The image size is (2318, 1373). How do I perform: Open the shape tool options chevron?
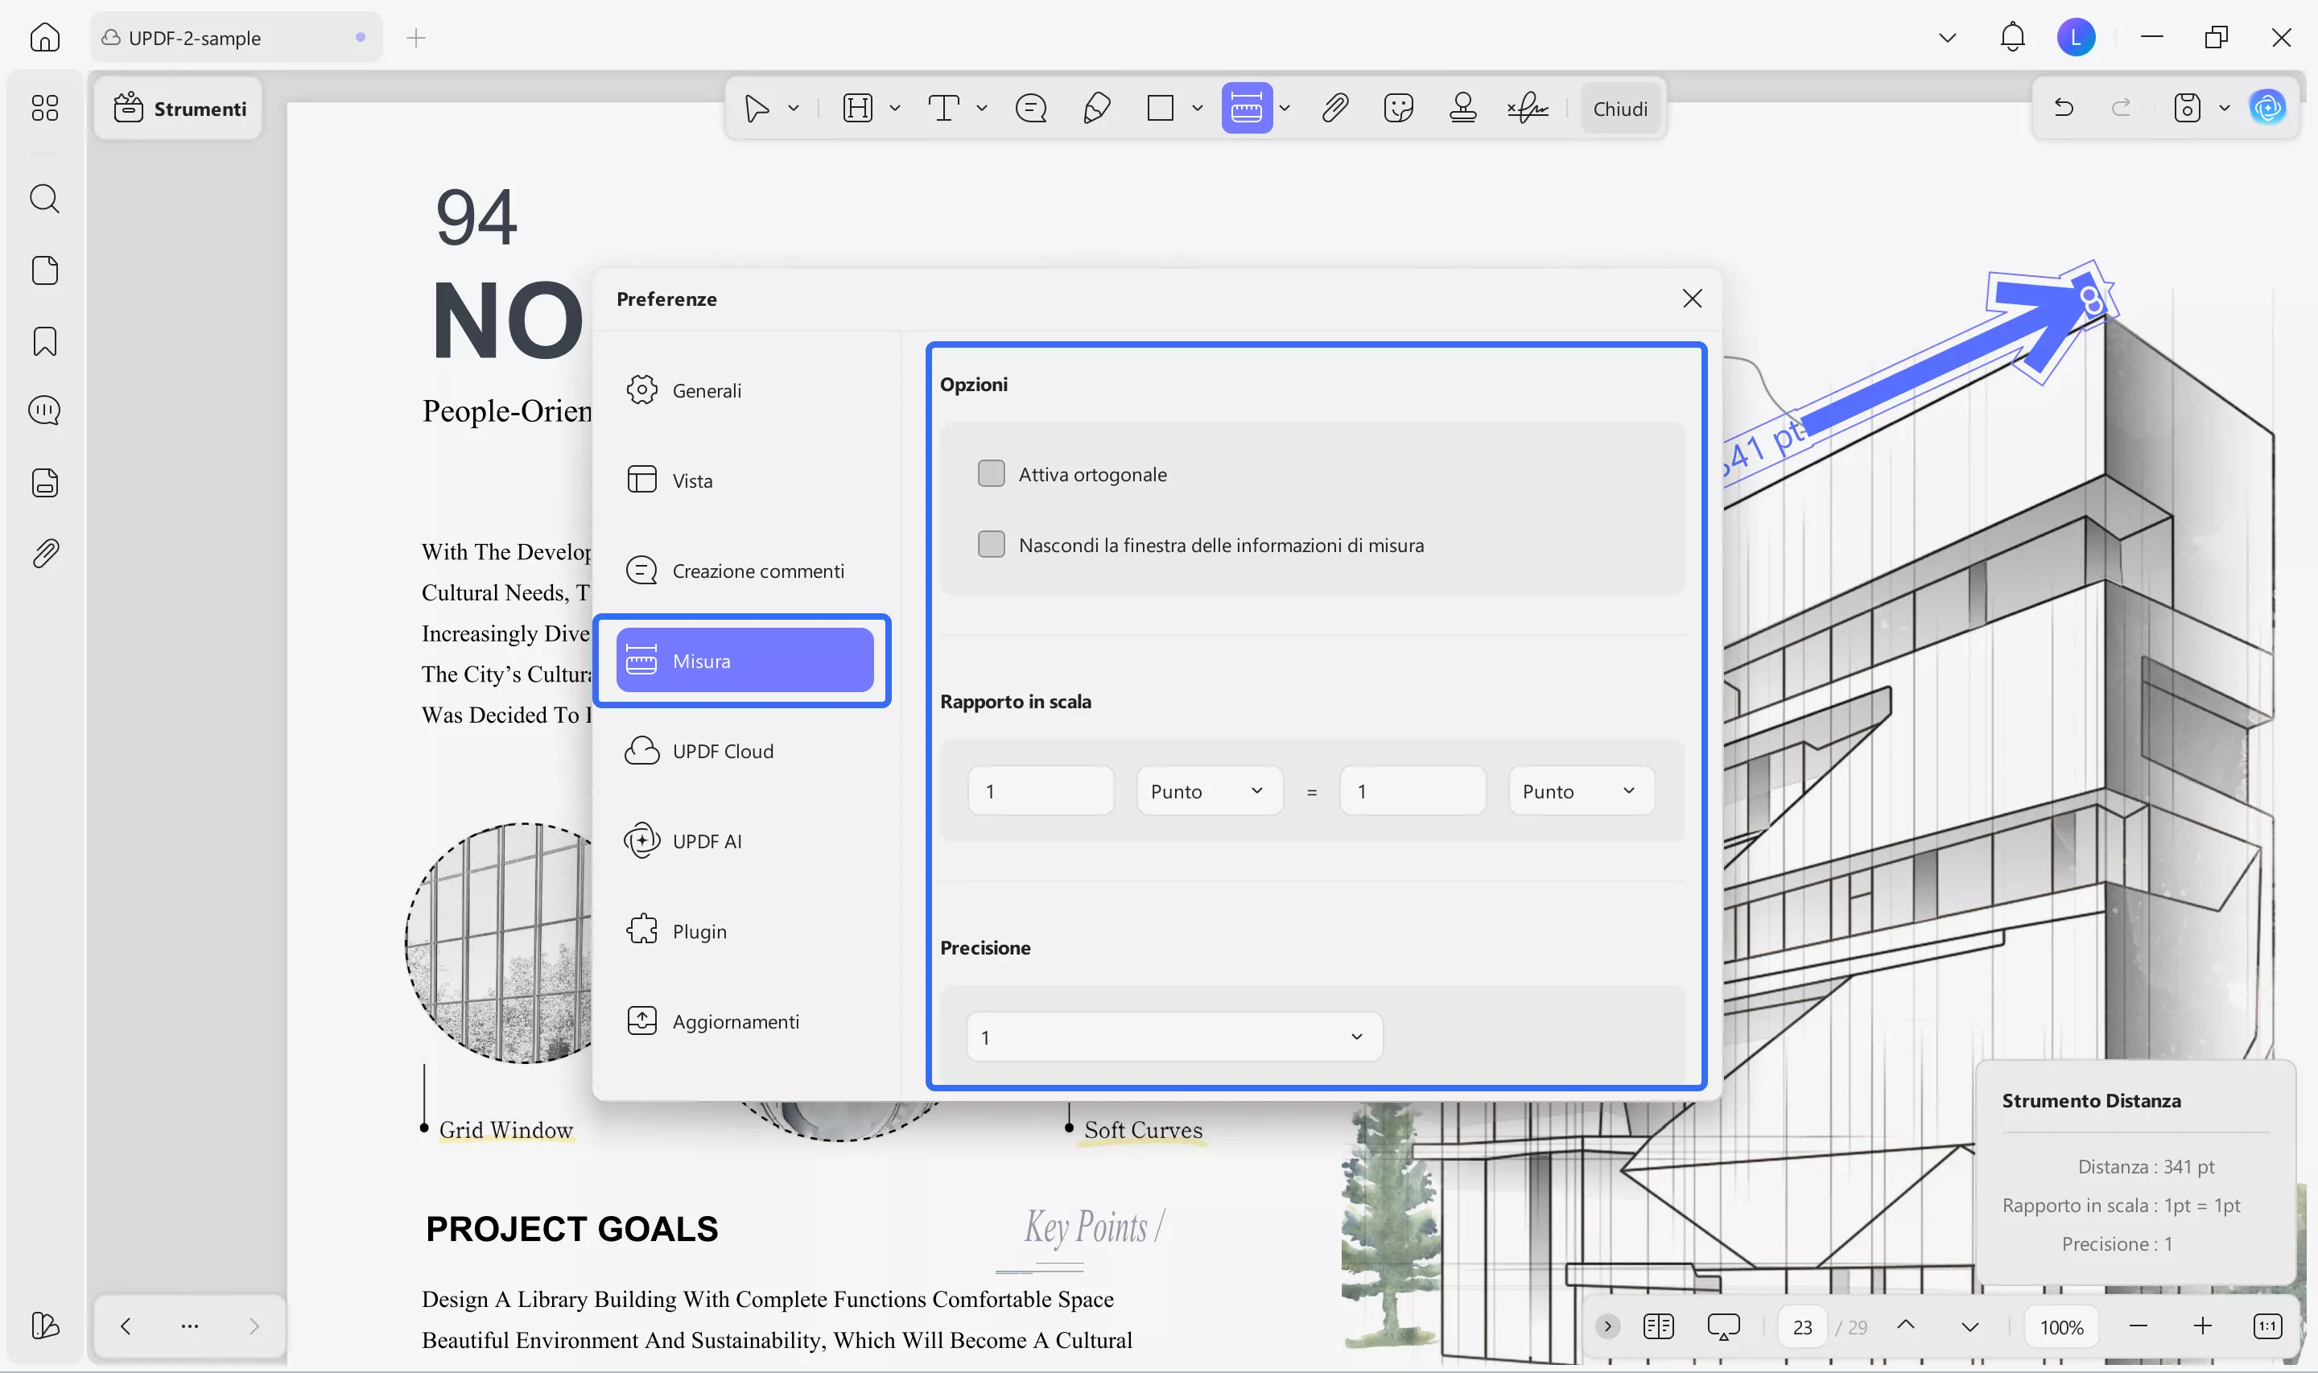click(x=1197, y=109)
